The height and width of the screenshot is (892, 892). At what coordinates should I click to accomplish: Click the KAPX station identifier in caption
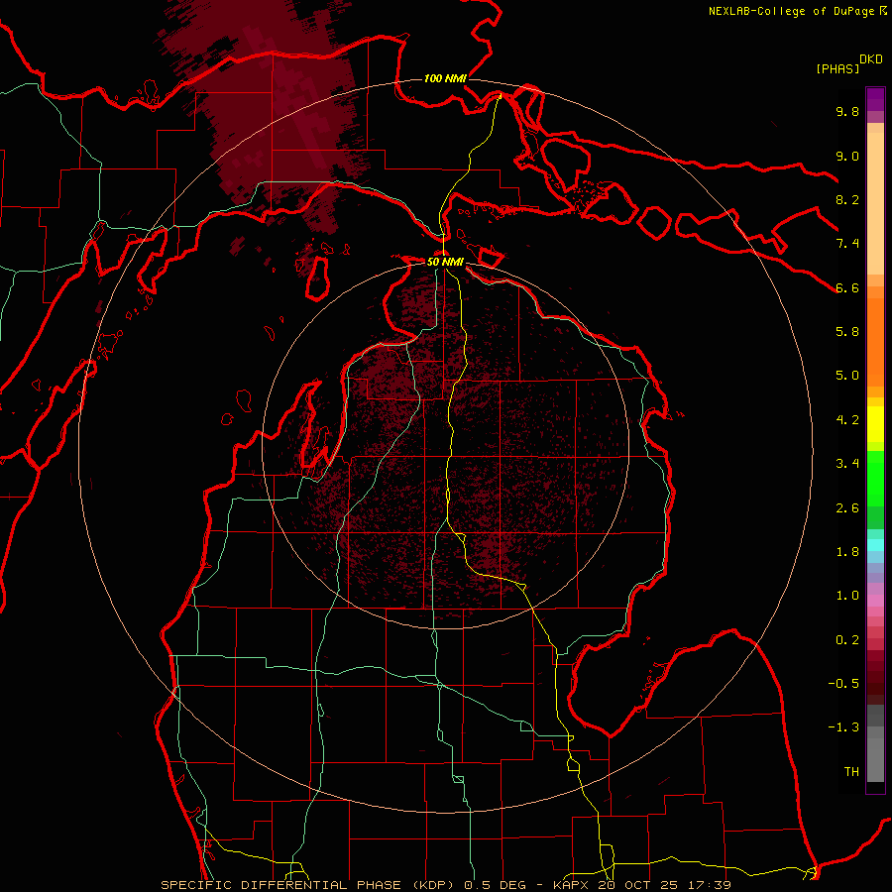(x=572, y=885)
